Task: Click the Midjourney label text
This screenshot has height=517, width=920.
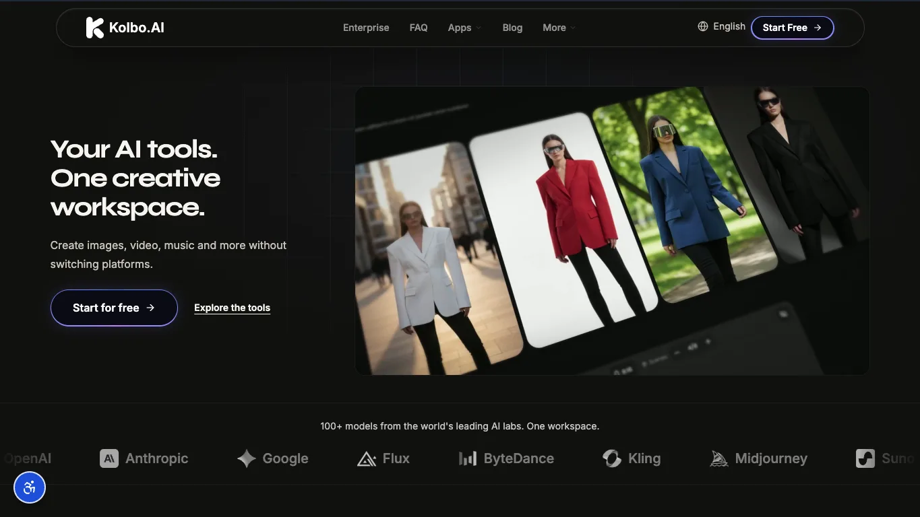Action: tap(771, 458)
